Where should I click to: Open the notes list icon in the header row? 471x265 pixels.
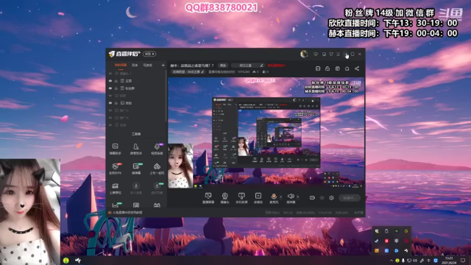tap(318, 68)
